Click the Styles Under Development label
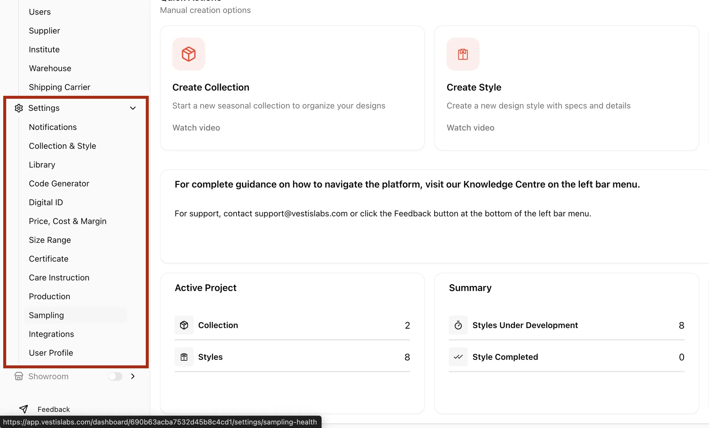Screen dimensions: 709x428 [x=525, y=325]
